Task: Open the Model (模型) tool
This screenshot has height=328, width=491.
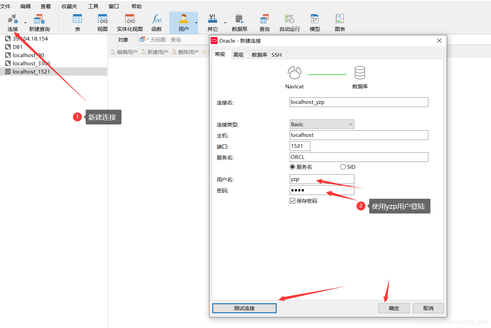Action: pos(314,23)
